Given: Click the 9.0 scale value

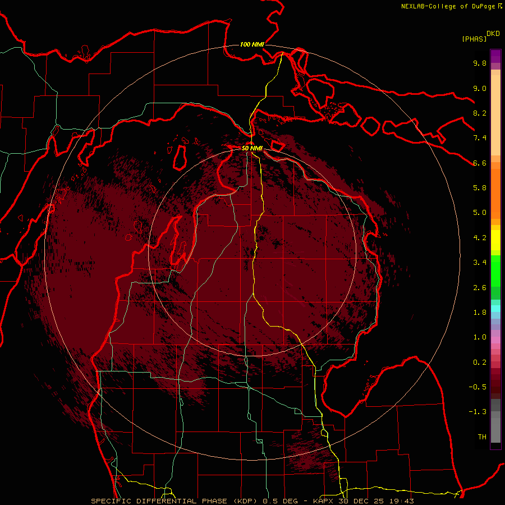Looking at the screenshot, I should [x=480, y=88].
